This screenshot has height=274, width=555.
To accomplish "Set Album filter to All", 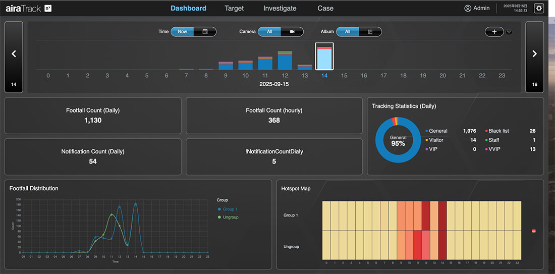I will 348,32.
